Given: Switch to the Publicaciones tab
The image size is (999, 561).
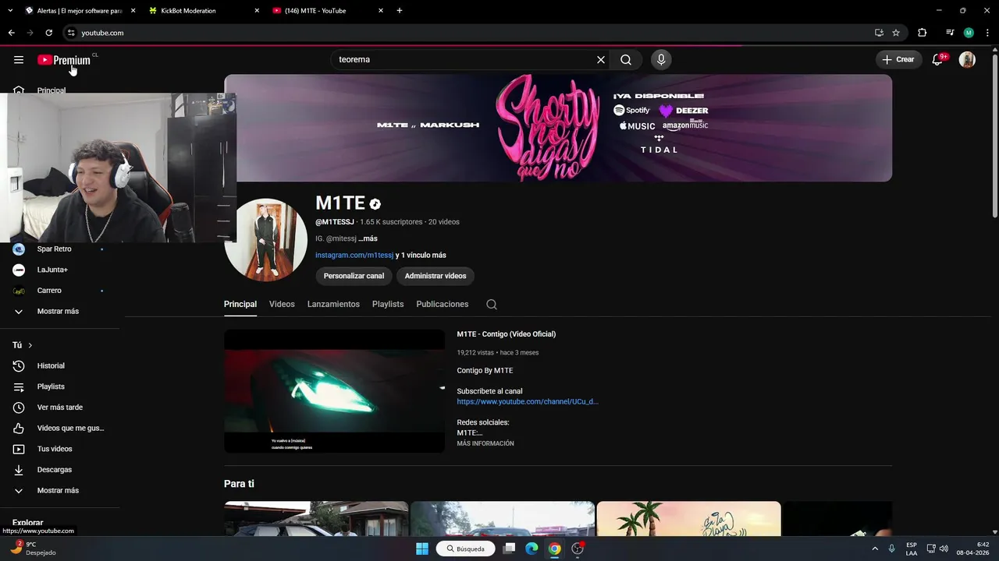Looking at the screenshot, I should point(443,304).
